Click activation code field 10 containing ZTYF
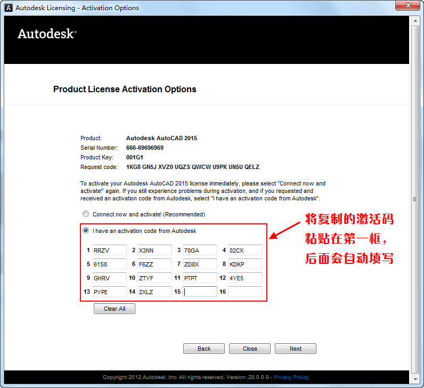This screenshot has height=388, width=424. coord(154,278)
